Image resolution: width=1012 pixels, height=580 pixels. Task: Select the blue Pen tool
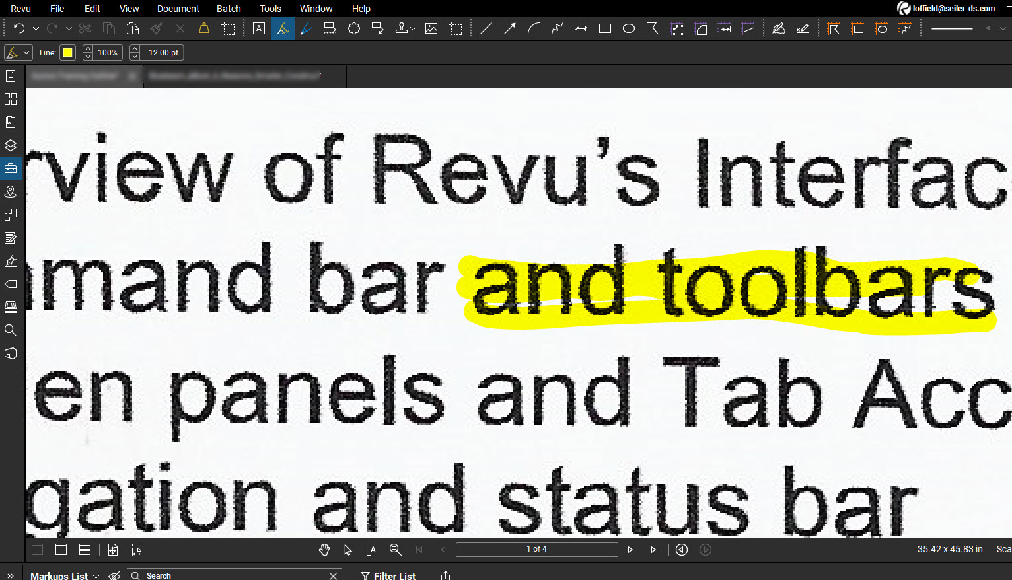pyautogui.click(x=307, y=28)
